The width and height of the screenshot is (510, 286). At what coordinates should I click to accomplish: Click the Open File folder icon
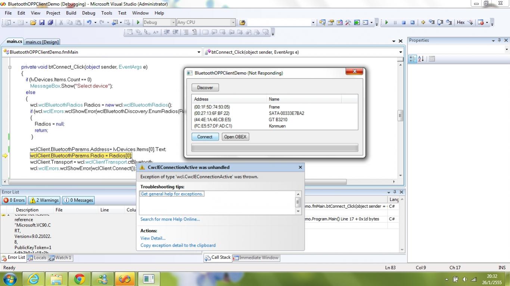click(33, 22)
